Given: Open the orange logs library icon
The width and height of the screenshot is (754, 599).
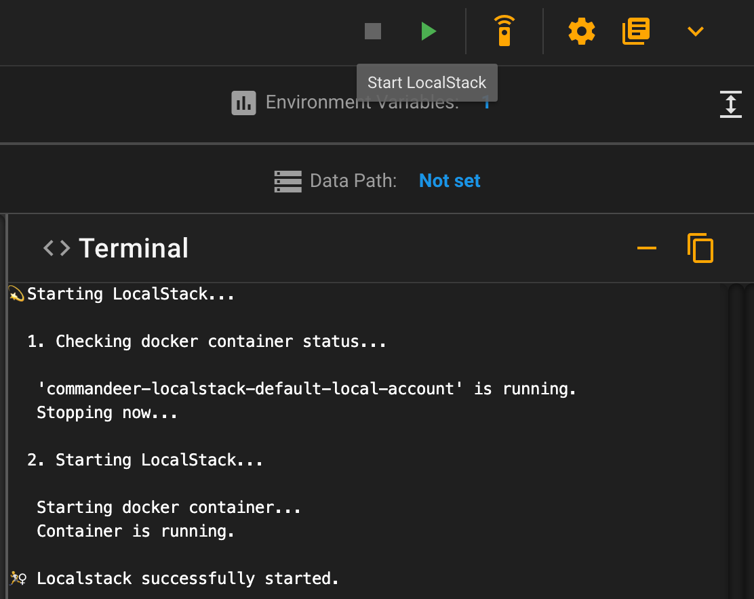Looking at the screenshot, I should (x=636, y=31).
